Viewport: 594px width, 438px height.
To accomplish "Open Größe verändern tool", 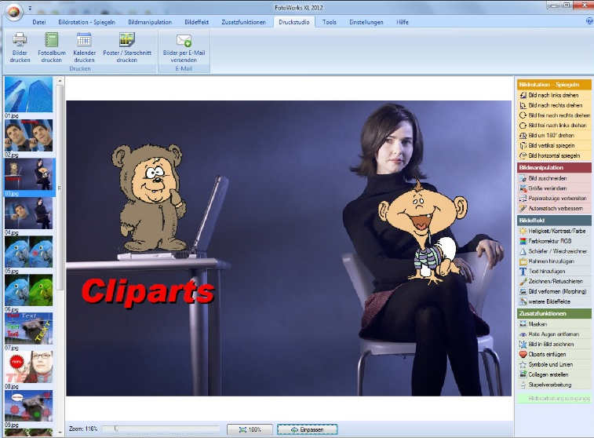I will [553, 188].
